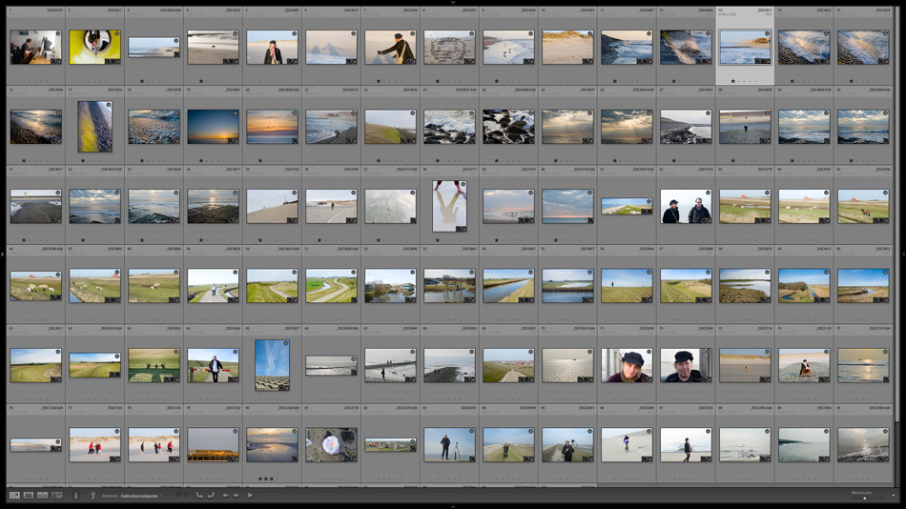Rotate photo counterclockwise using the toolbar arrow

pos(199,496)
